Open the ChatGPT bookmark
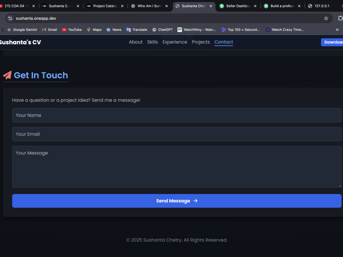Screen dimensions: 343x257 (162, 30)
